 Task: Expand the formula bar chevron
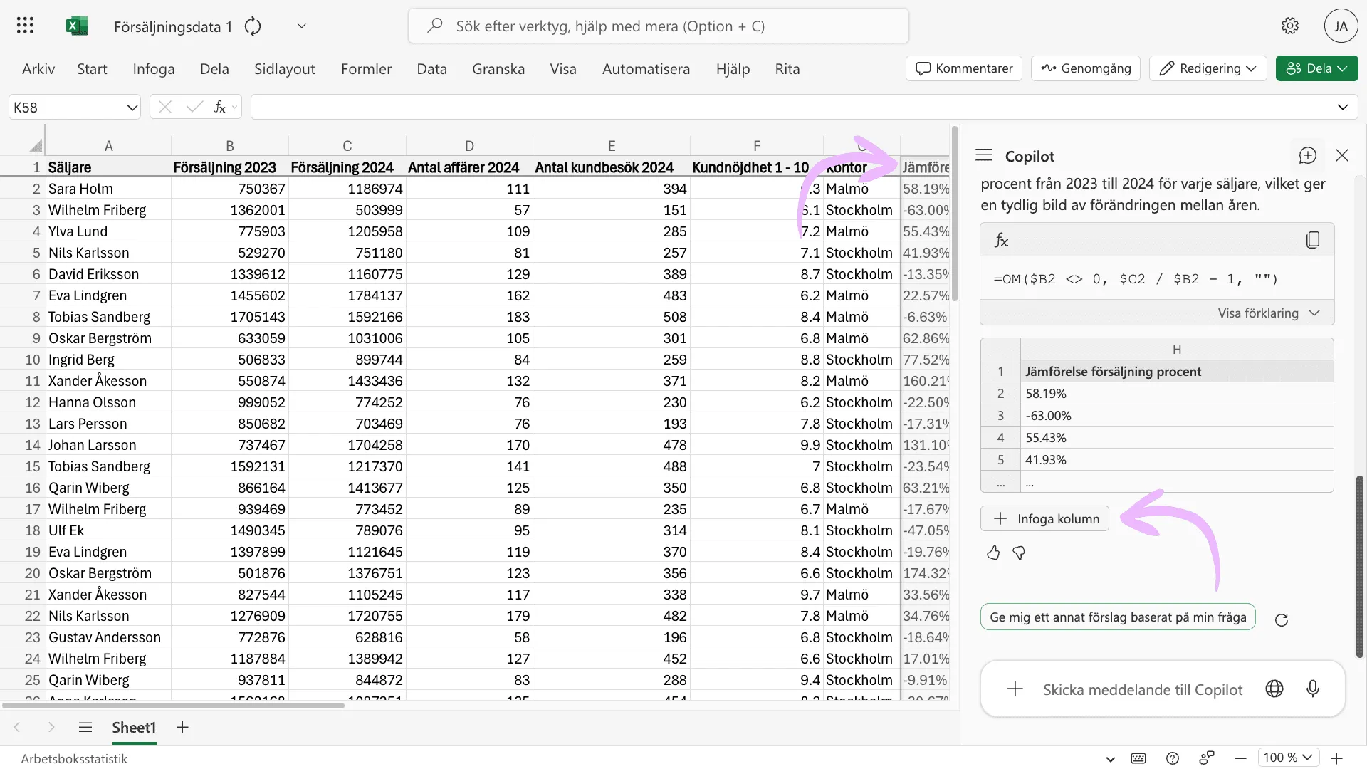1343,107
